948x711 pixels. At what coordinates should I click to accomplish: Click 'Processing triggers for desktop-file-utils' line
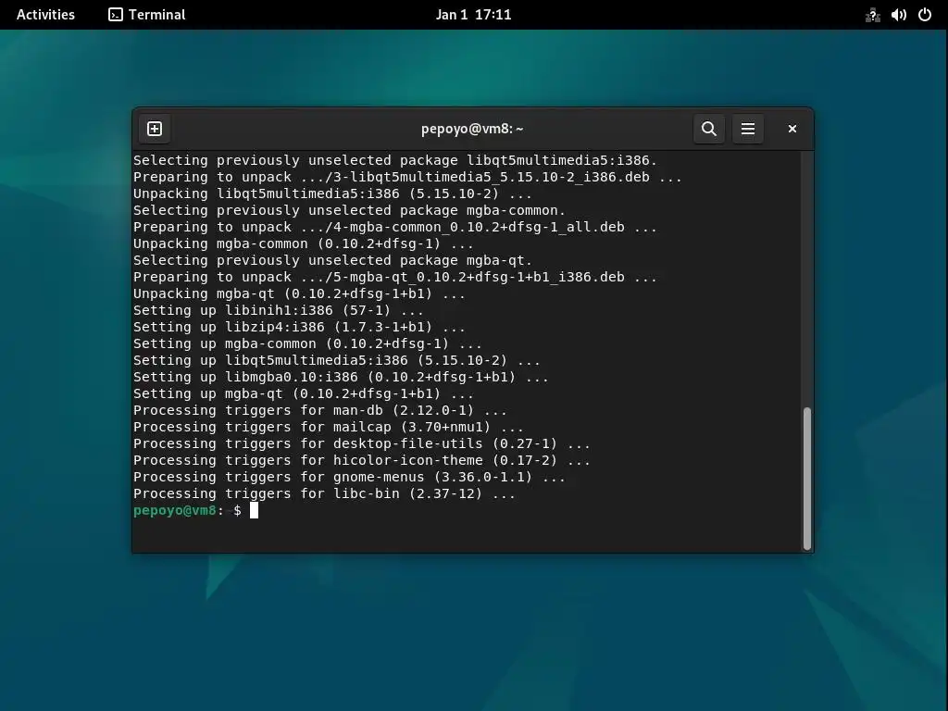click(x=362, y=443)
